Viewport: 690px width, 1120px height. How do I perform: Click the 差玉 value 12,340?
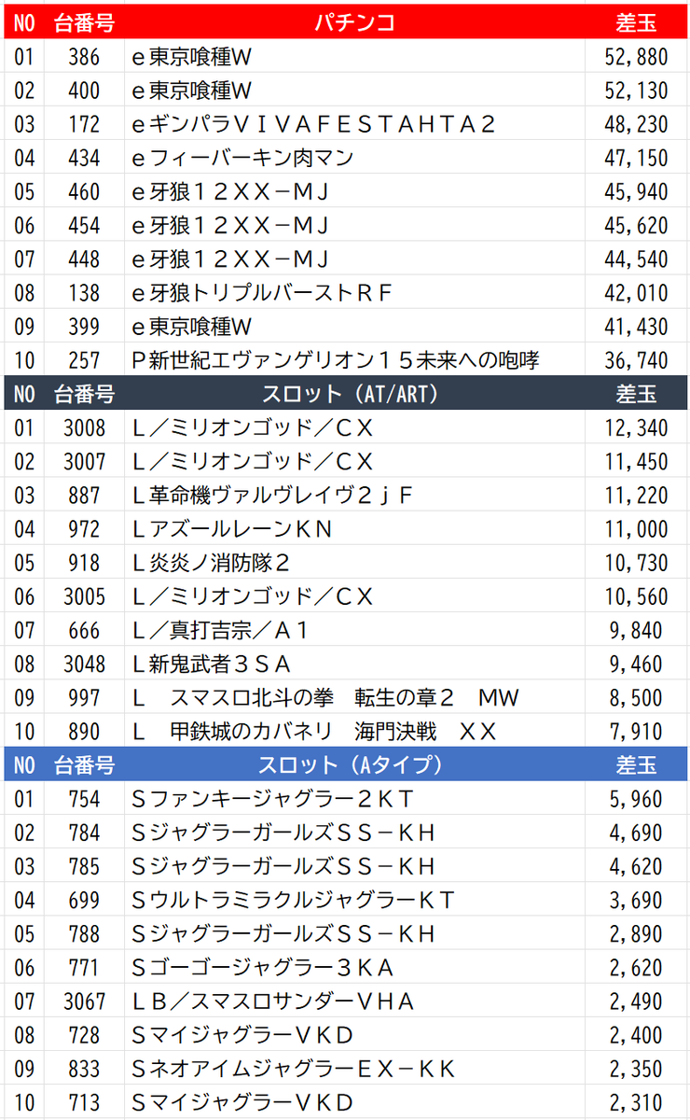click(x=637, y=427)
